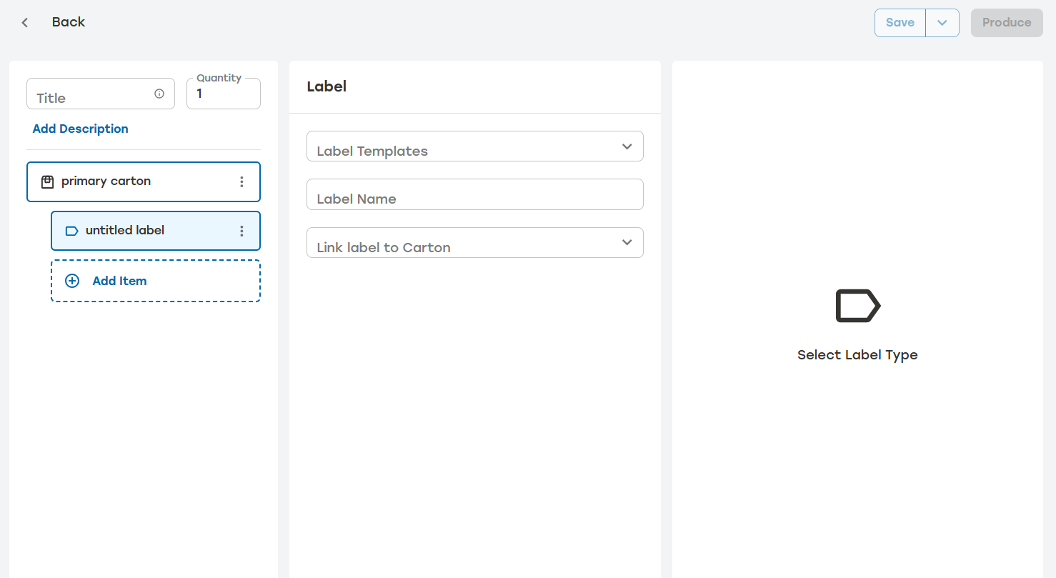Focus the Label Name input field
This screenshot has height=578, width=1056.
point(475,194)
